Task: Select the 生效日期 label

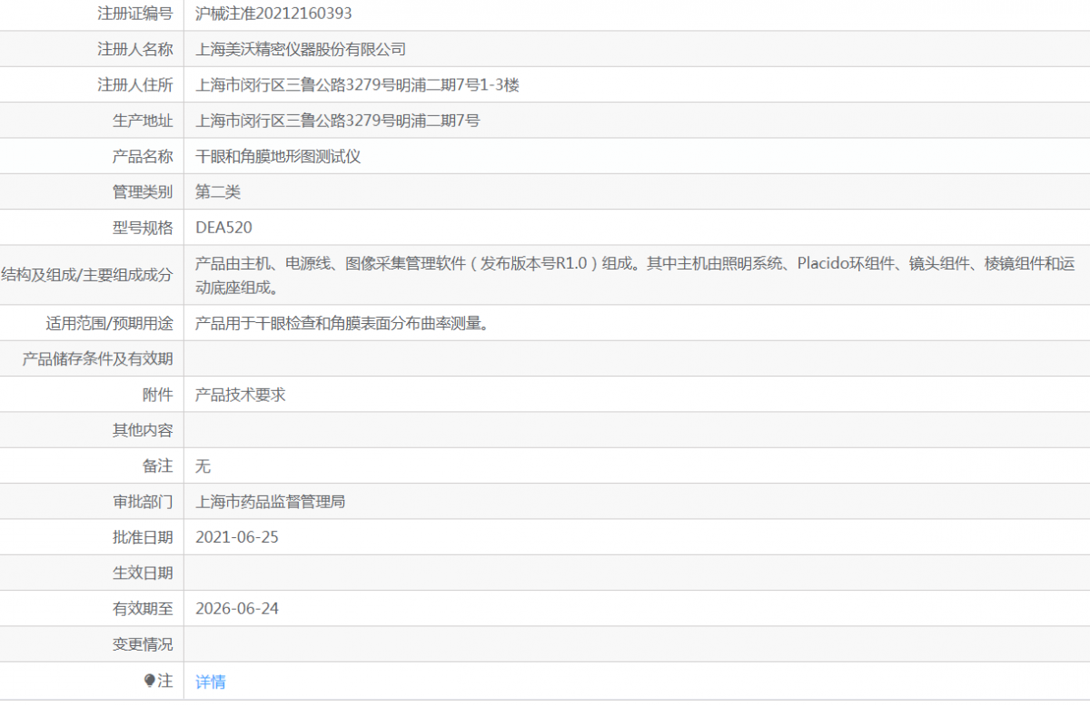Action: coord(143,573)
